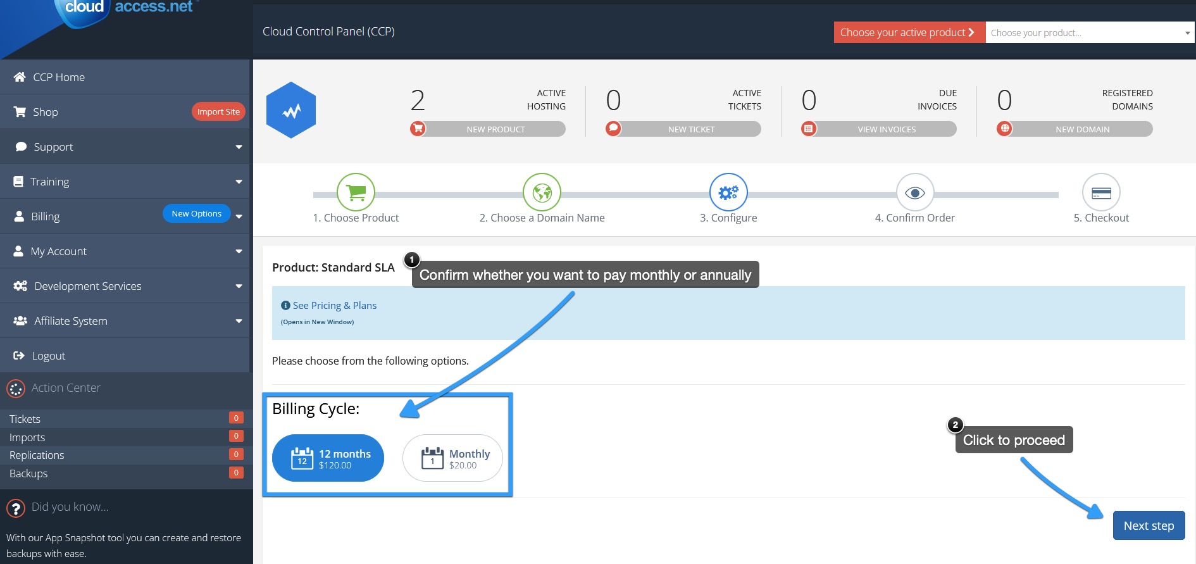Click the blue hexagon activity icon
The image size is (1196, 564).
[291, 110]
